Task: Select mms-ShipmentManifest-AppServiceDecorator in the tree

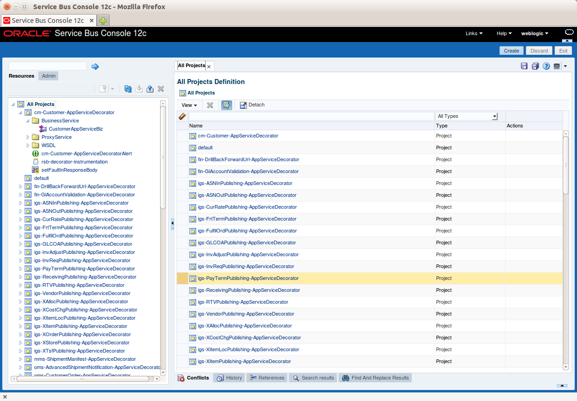Action: pyautogui.click(x=85, y=359)
